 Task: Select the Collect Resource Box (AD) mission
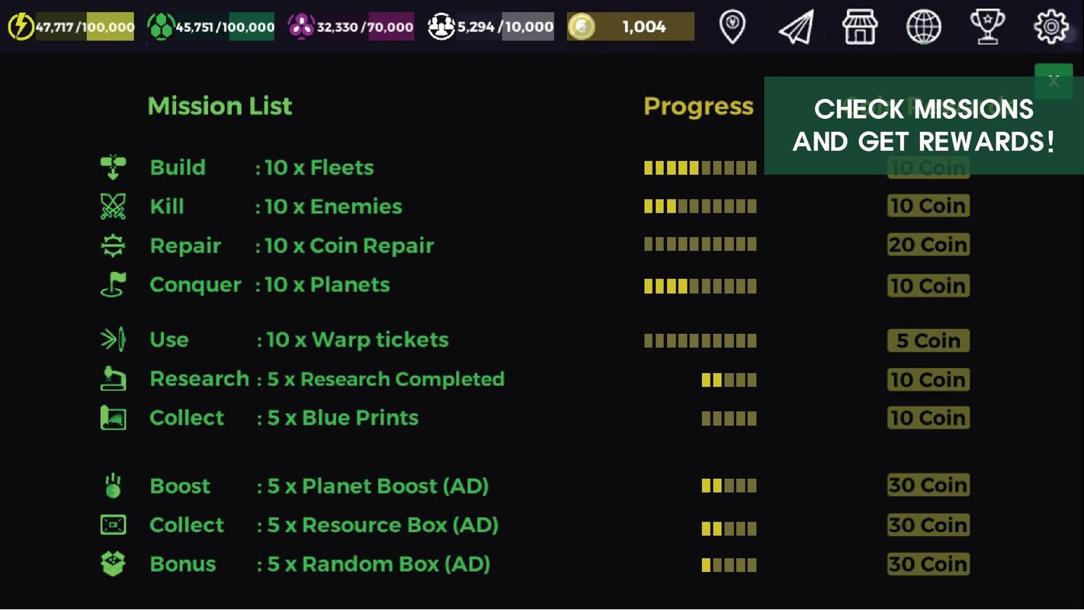click(324, 525)
